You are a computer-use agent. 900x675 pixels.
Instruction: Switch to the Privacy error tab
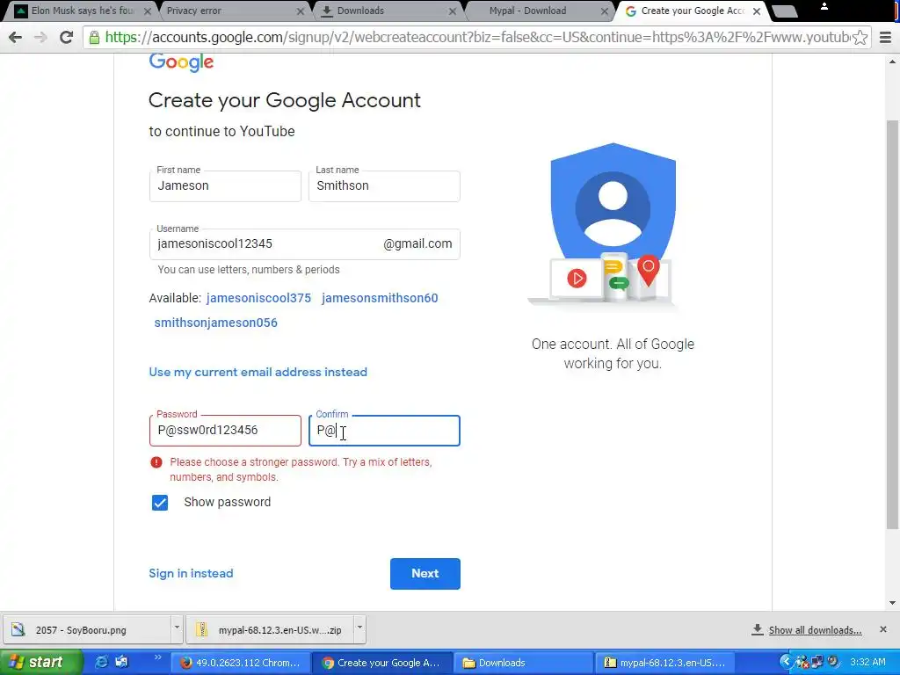click(229, 11)
